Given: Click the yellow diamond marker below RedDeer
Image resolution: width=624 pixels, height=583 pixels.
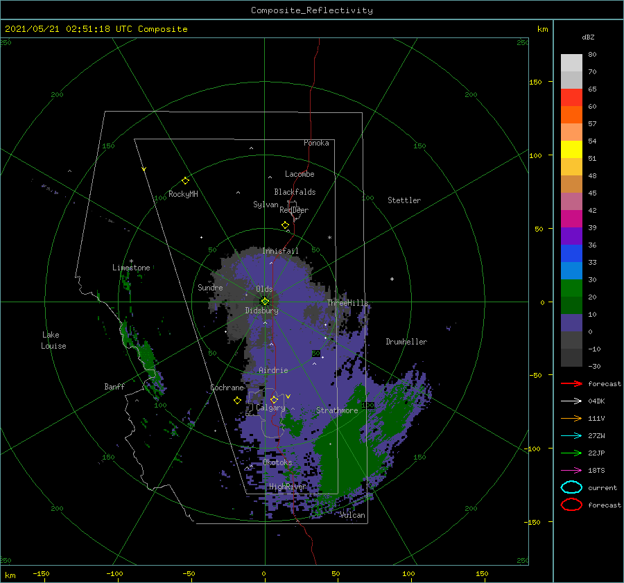Looking at the screenshot, I should [x=285, y=225].
